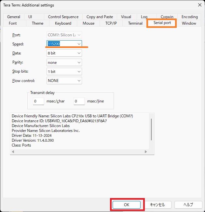
Task: Click the ヘルプ (Help) button
Action: tap(188, 205)
